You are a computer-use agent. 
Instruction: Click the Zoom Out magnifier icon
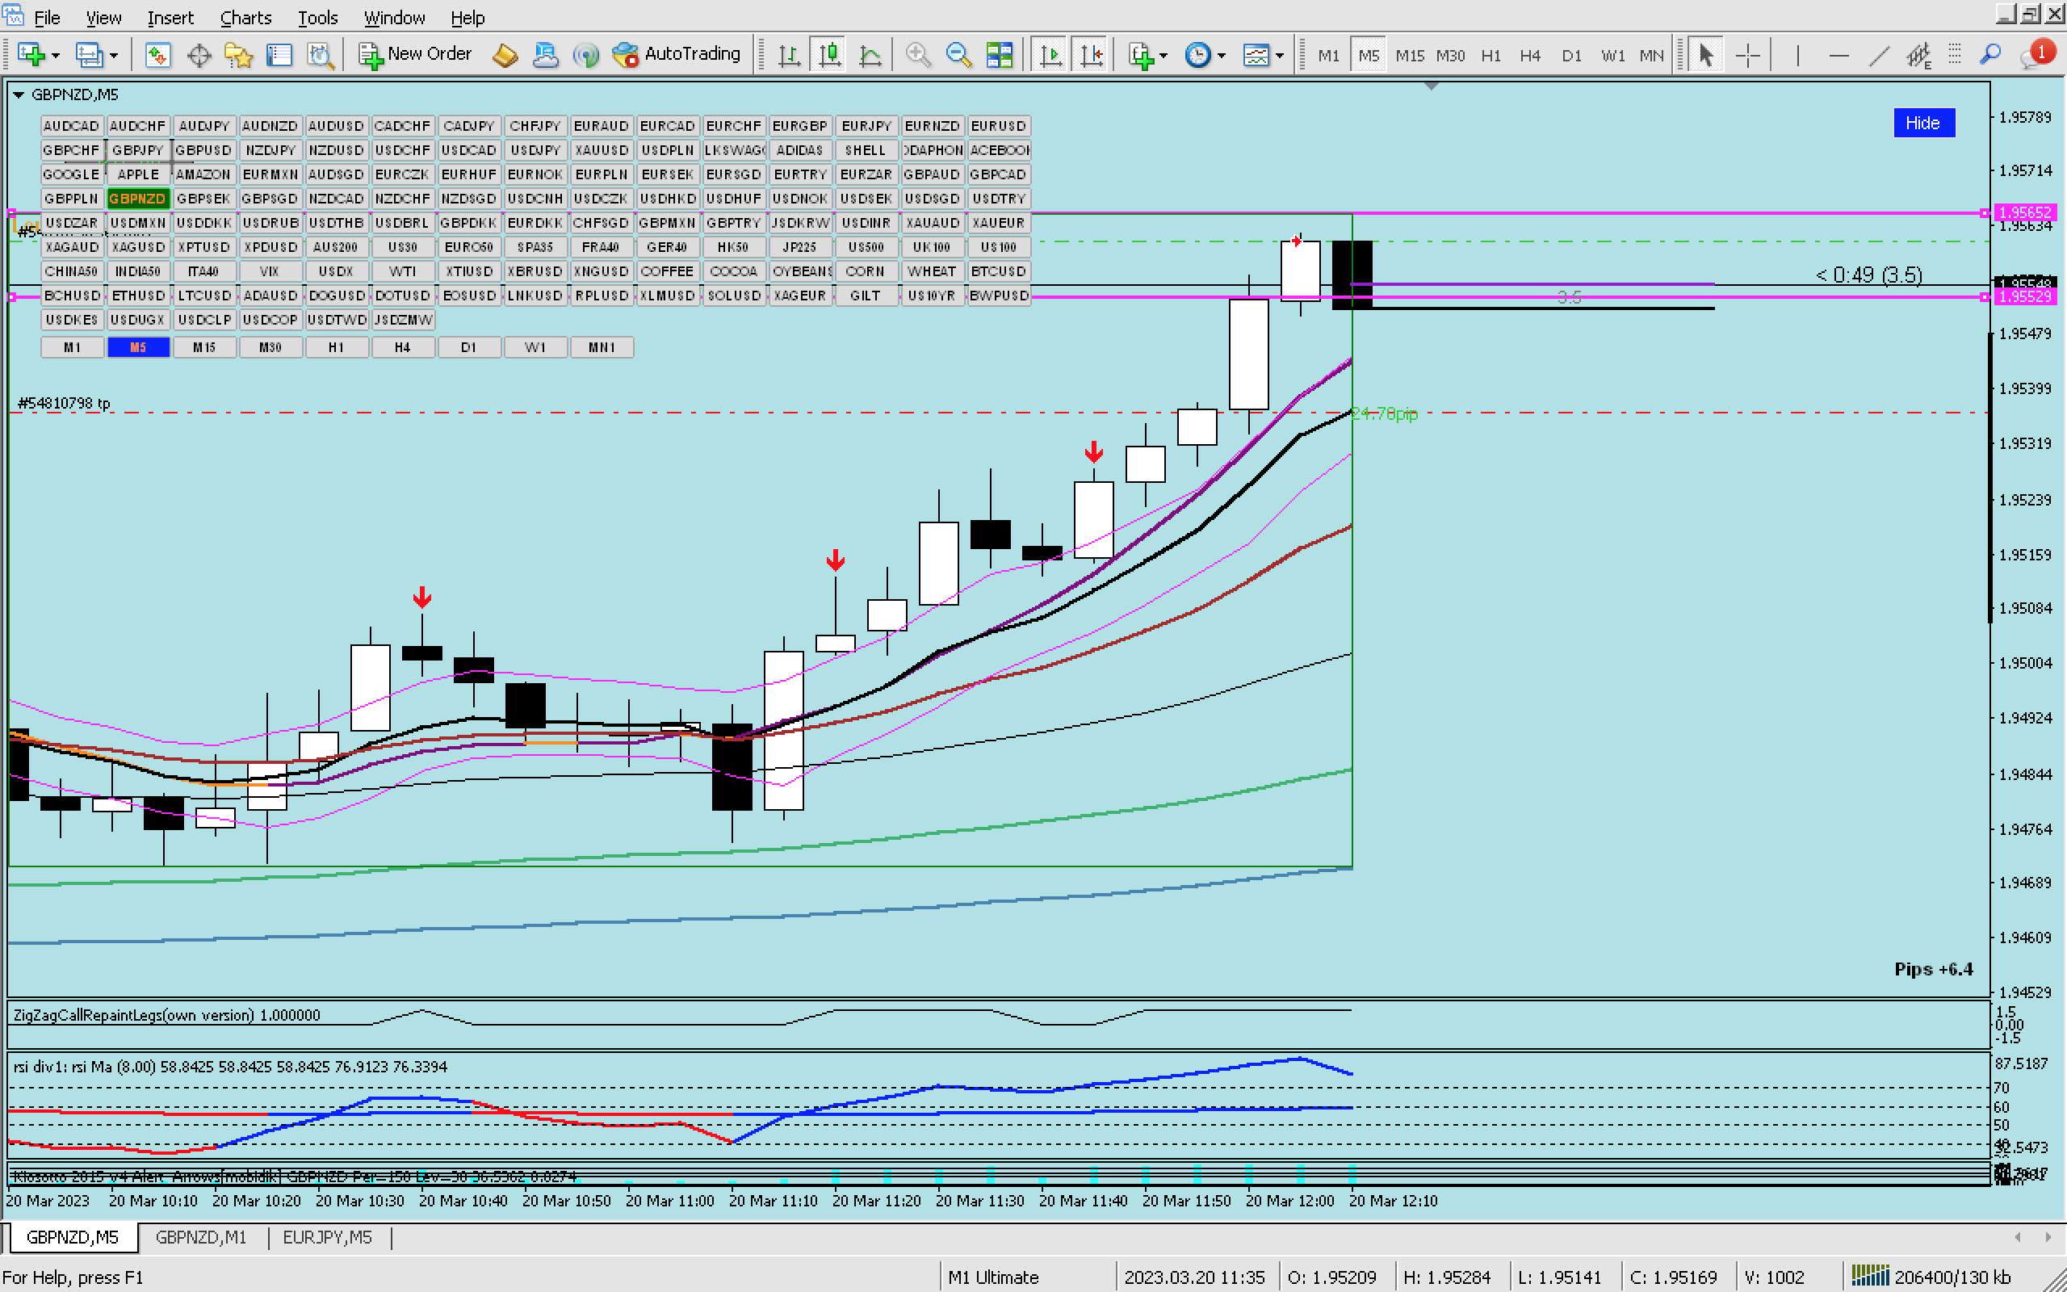958,56
